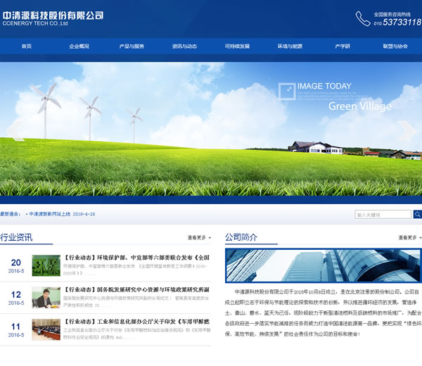The image size is (422, 366).
Task: Expand the 产品与服务 navigation menu
Action: pos(132,46)
